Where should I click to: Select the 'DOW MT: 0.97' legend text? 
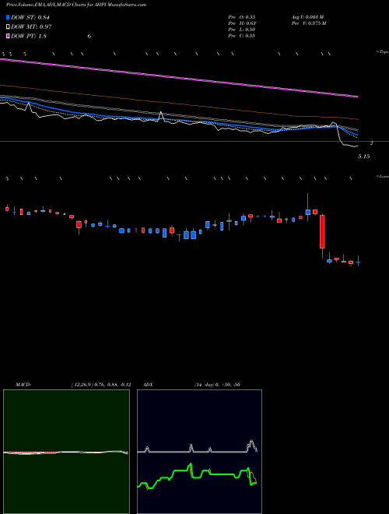point(30,27)
